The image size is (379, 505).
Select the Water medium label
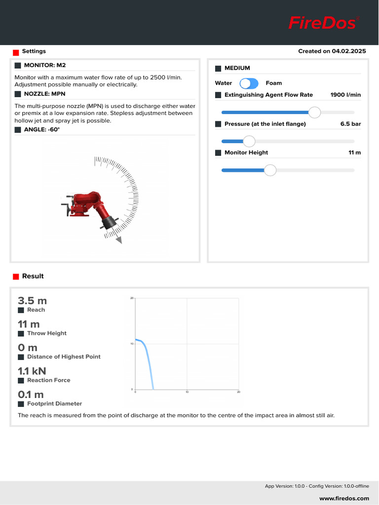coord(224,83)
